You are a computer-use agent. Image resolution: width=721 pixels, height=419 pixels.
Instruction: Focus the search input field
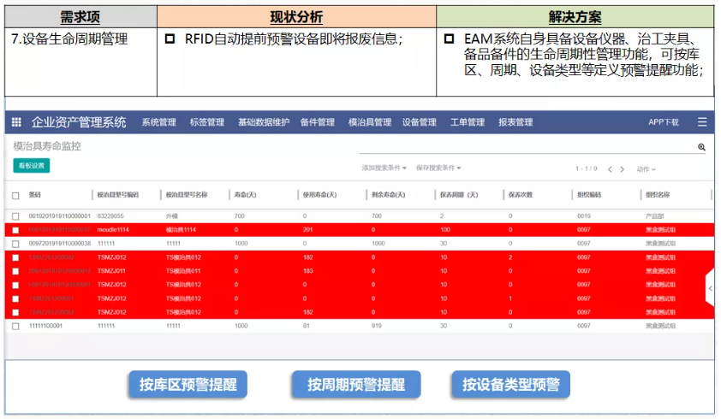527,147
